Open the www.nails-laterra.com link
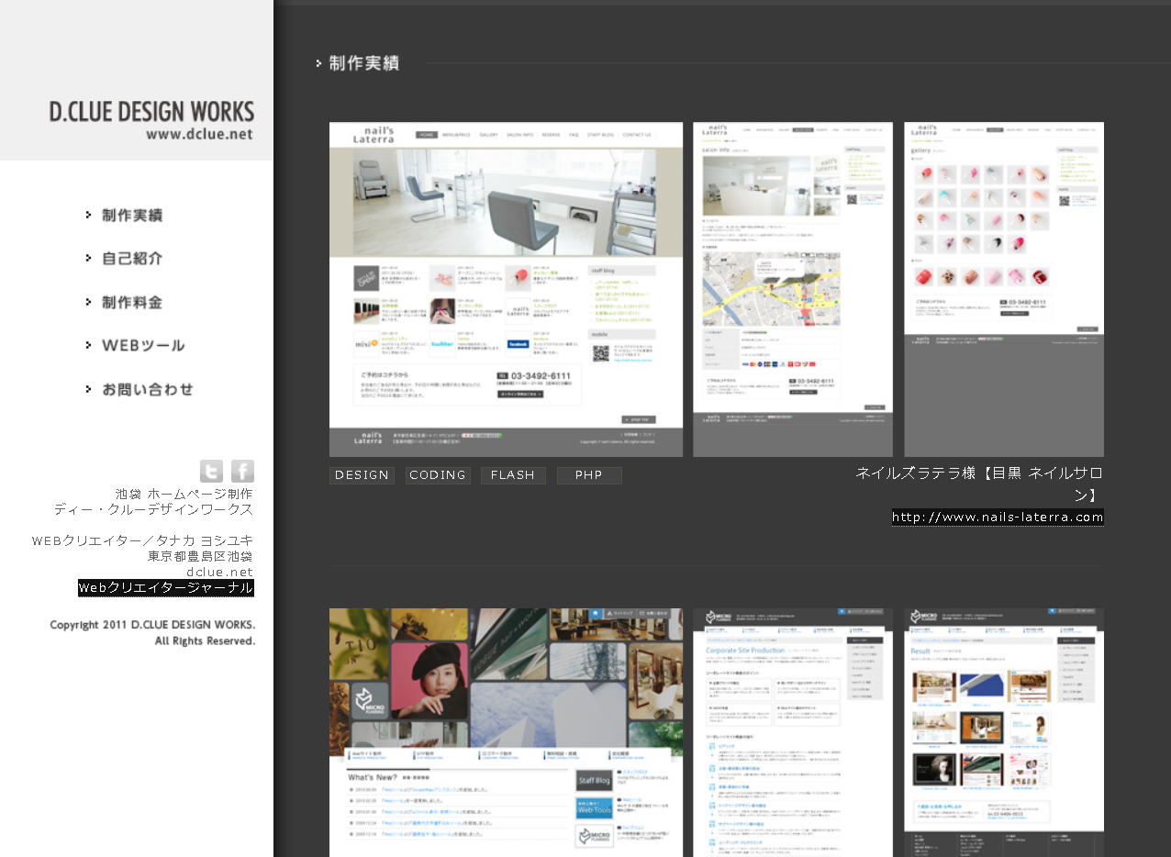The image size is (1171, 857). click(998, 518)
